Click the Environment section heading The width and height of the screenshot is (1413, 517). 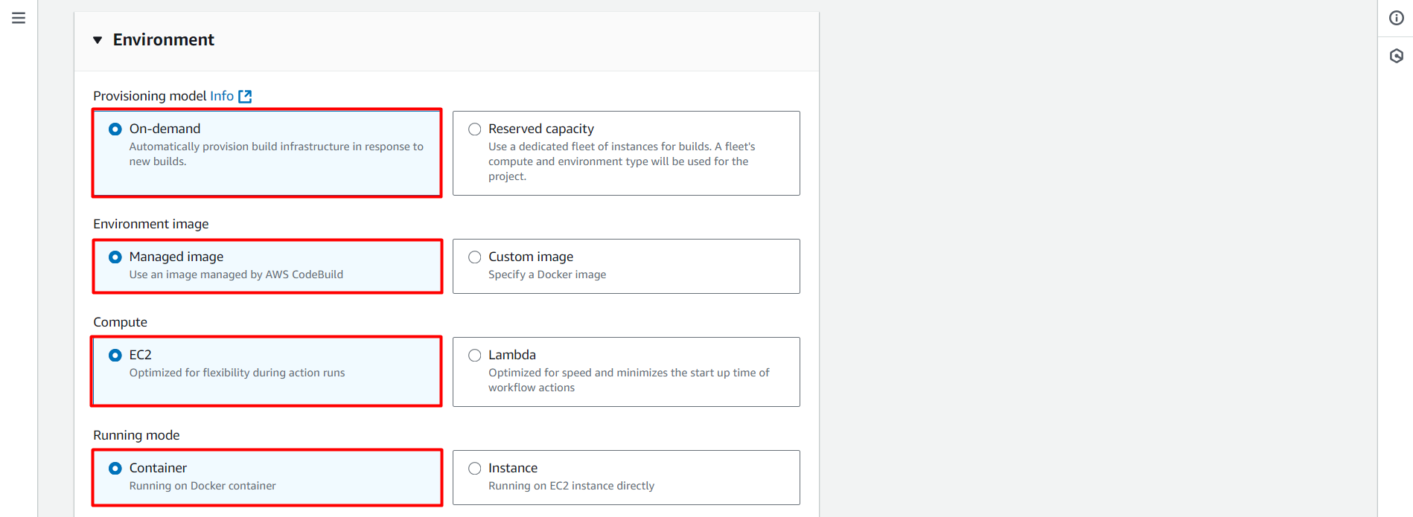pyautogui.click(x=163, y=39)
